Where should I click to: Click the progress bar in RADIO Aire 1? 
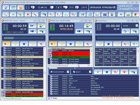point(24,38)
